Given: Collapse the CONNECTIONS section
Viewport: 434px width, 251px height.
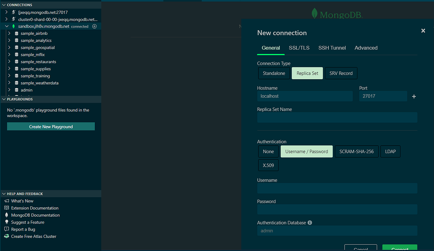Looking at the screenshot, I should (4, 5).
